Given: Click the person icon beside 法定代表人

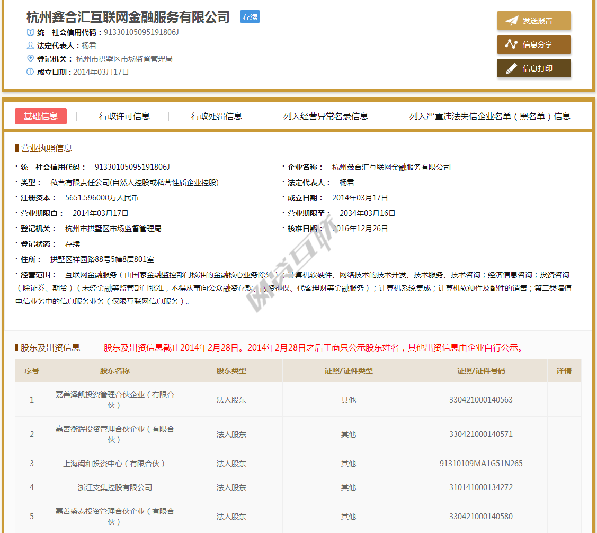Looking at the screenshot, I should 30,46.
